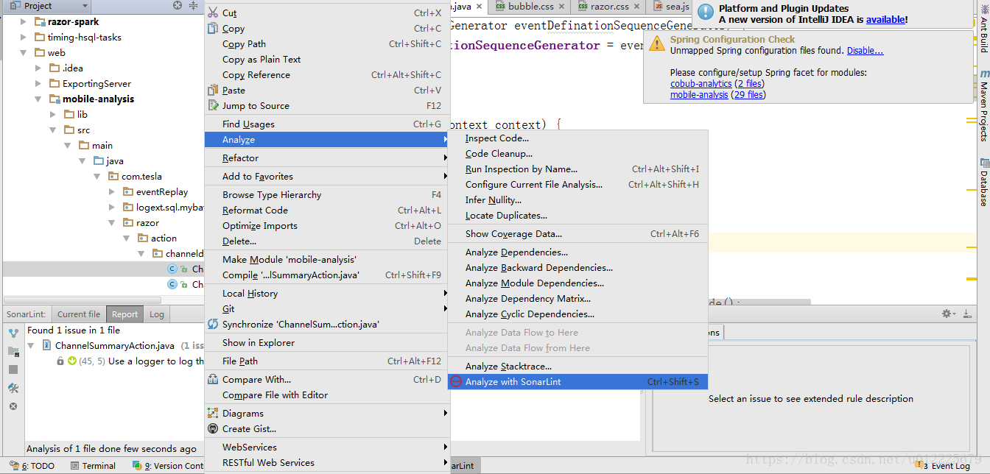
Task: Select Locate Duplicates... menu item
Action: coord(577,215)
